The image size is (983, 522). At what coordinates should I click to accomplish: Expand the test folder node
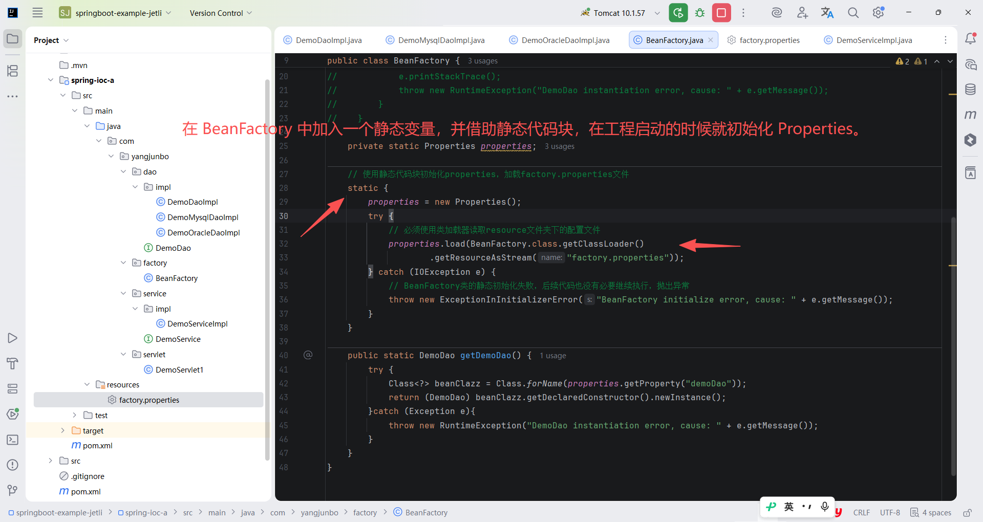74,415
